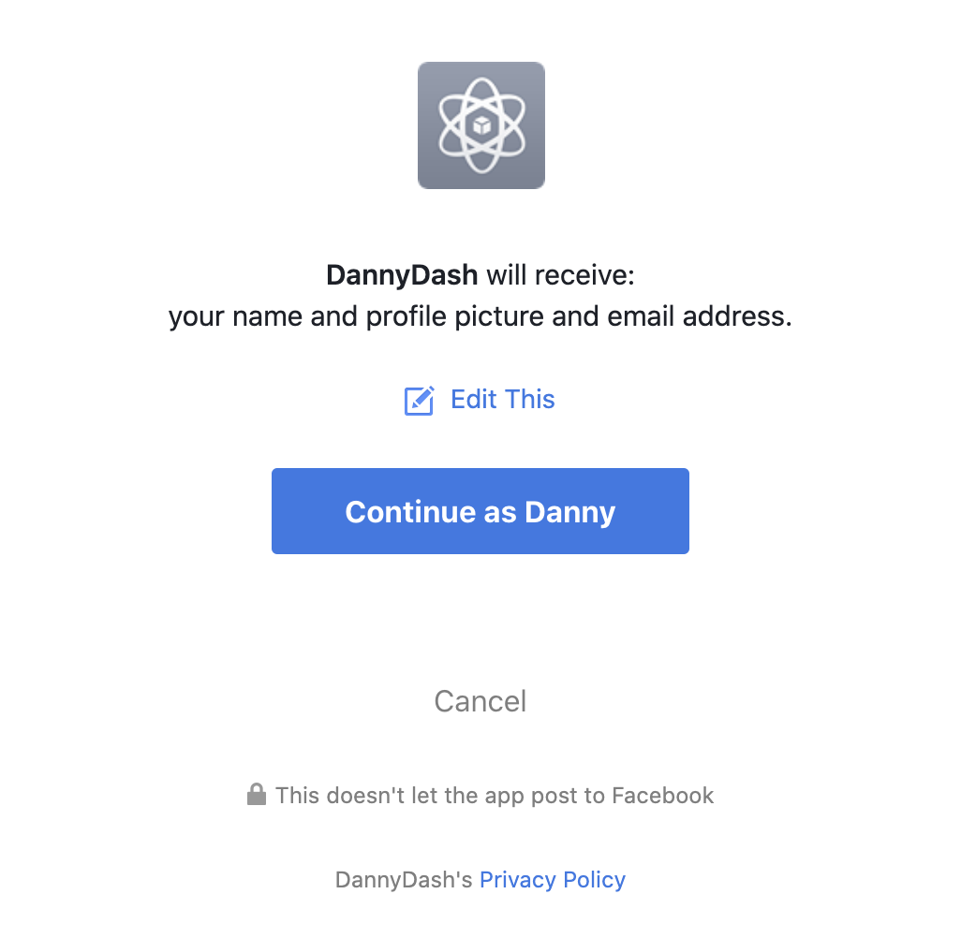The height and width of the screenshot is (938, 961).
Task: Click the word 'Danny' on the blue button
Action: (570, 512)
